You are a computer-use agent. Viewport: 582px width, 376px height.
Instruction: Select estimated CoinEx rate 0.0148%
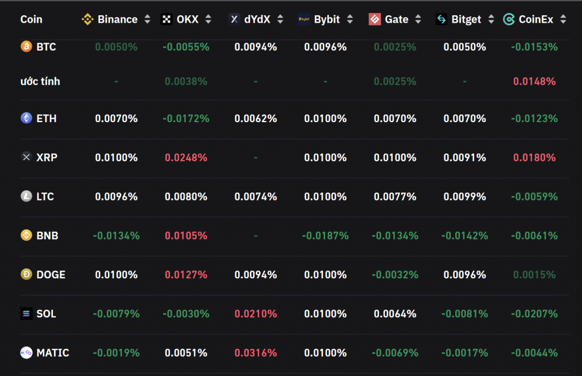[534, 81]
